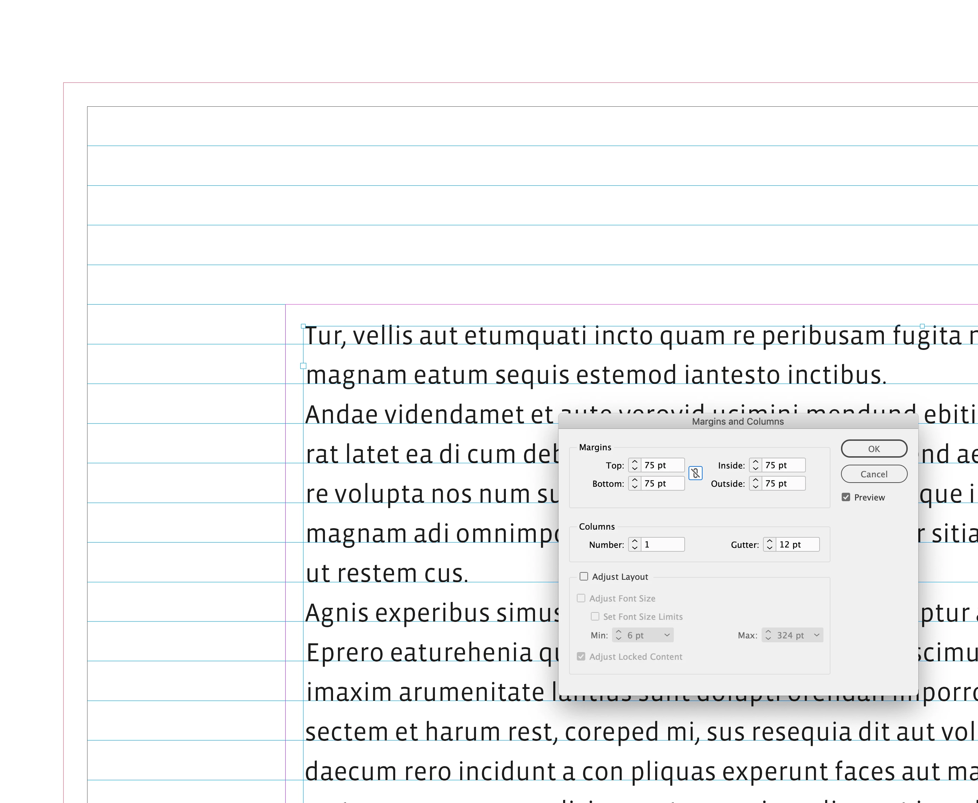This screenshot has width=978, height=803.
Task: Open the Max font size dropdown
Action: [x=817, y=635]
